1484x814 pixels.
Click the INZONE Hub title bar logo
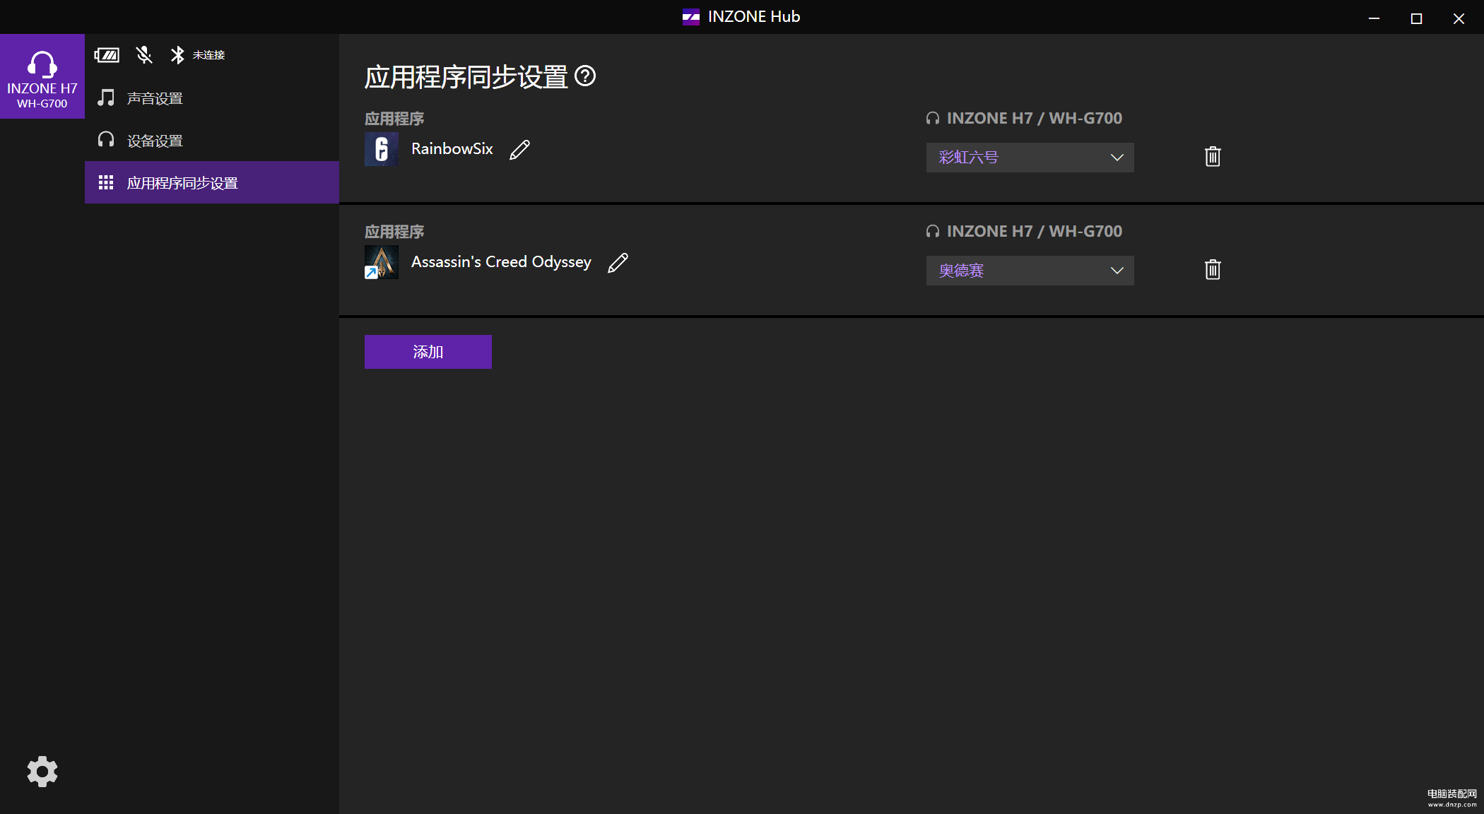[690, 17]
